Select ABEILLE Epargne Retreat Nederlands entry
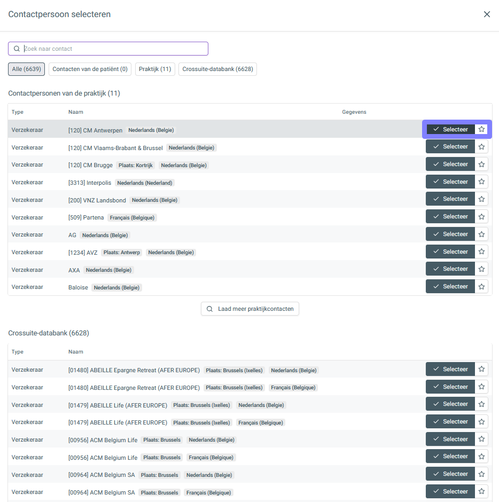The width and height of the screenshot is (499, 502). coord(450,369)
